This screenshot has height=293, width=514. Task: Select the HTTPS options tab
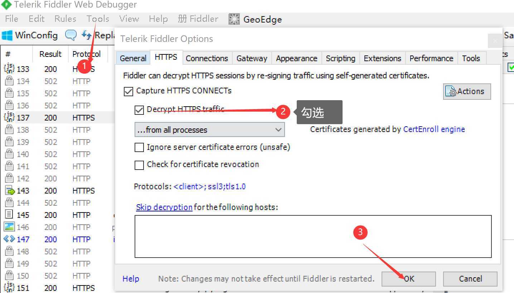tap(166, 57)
